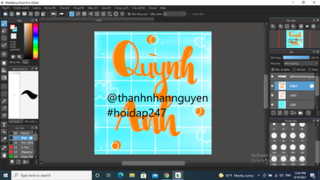Toggle the Bảo vệ alpha checkbox
The width and height of the screenshot is (320, 180).
273,70
